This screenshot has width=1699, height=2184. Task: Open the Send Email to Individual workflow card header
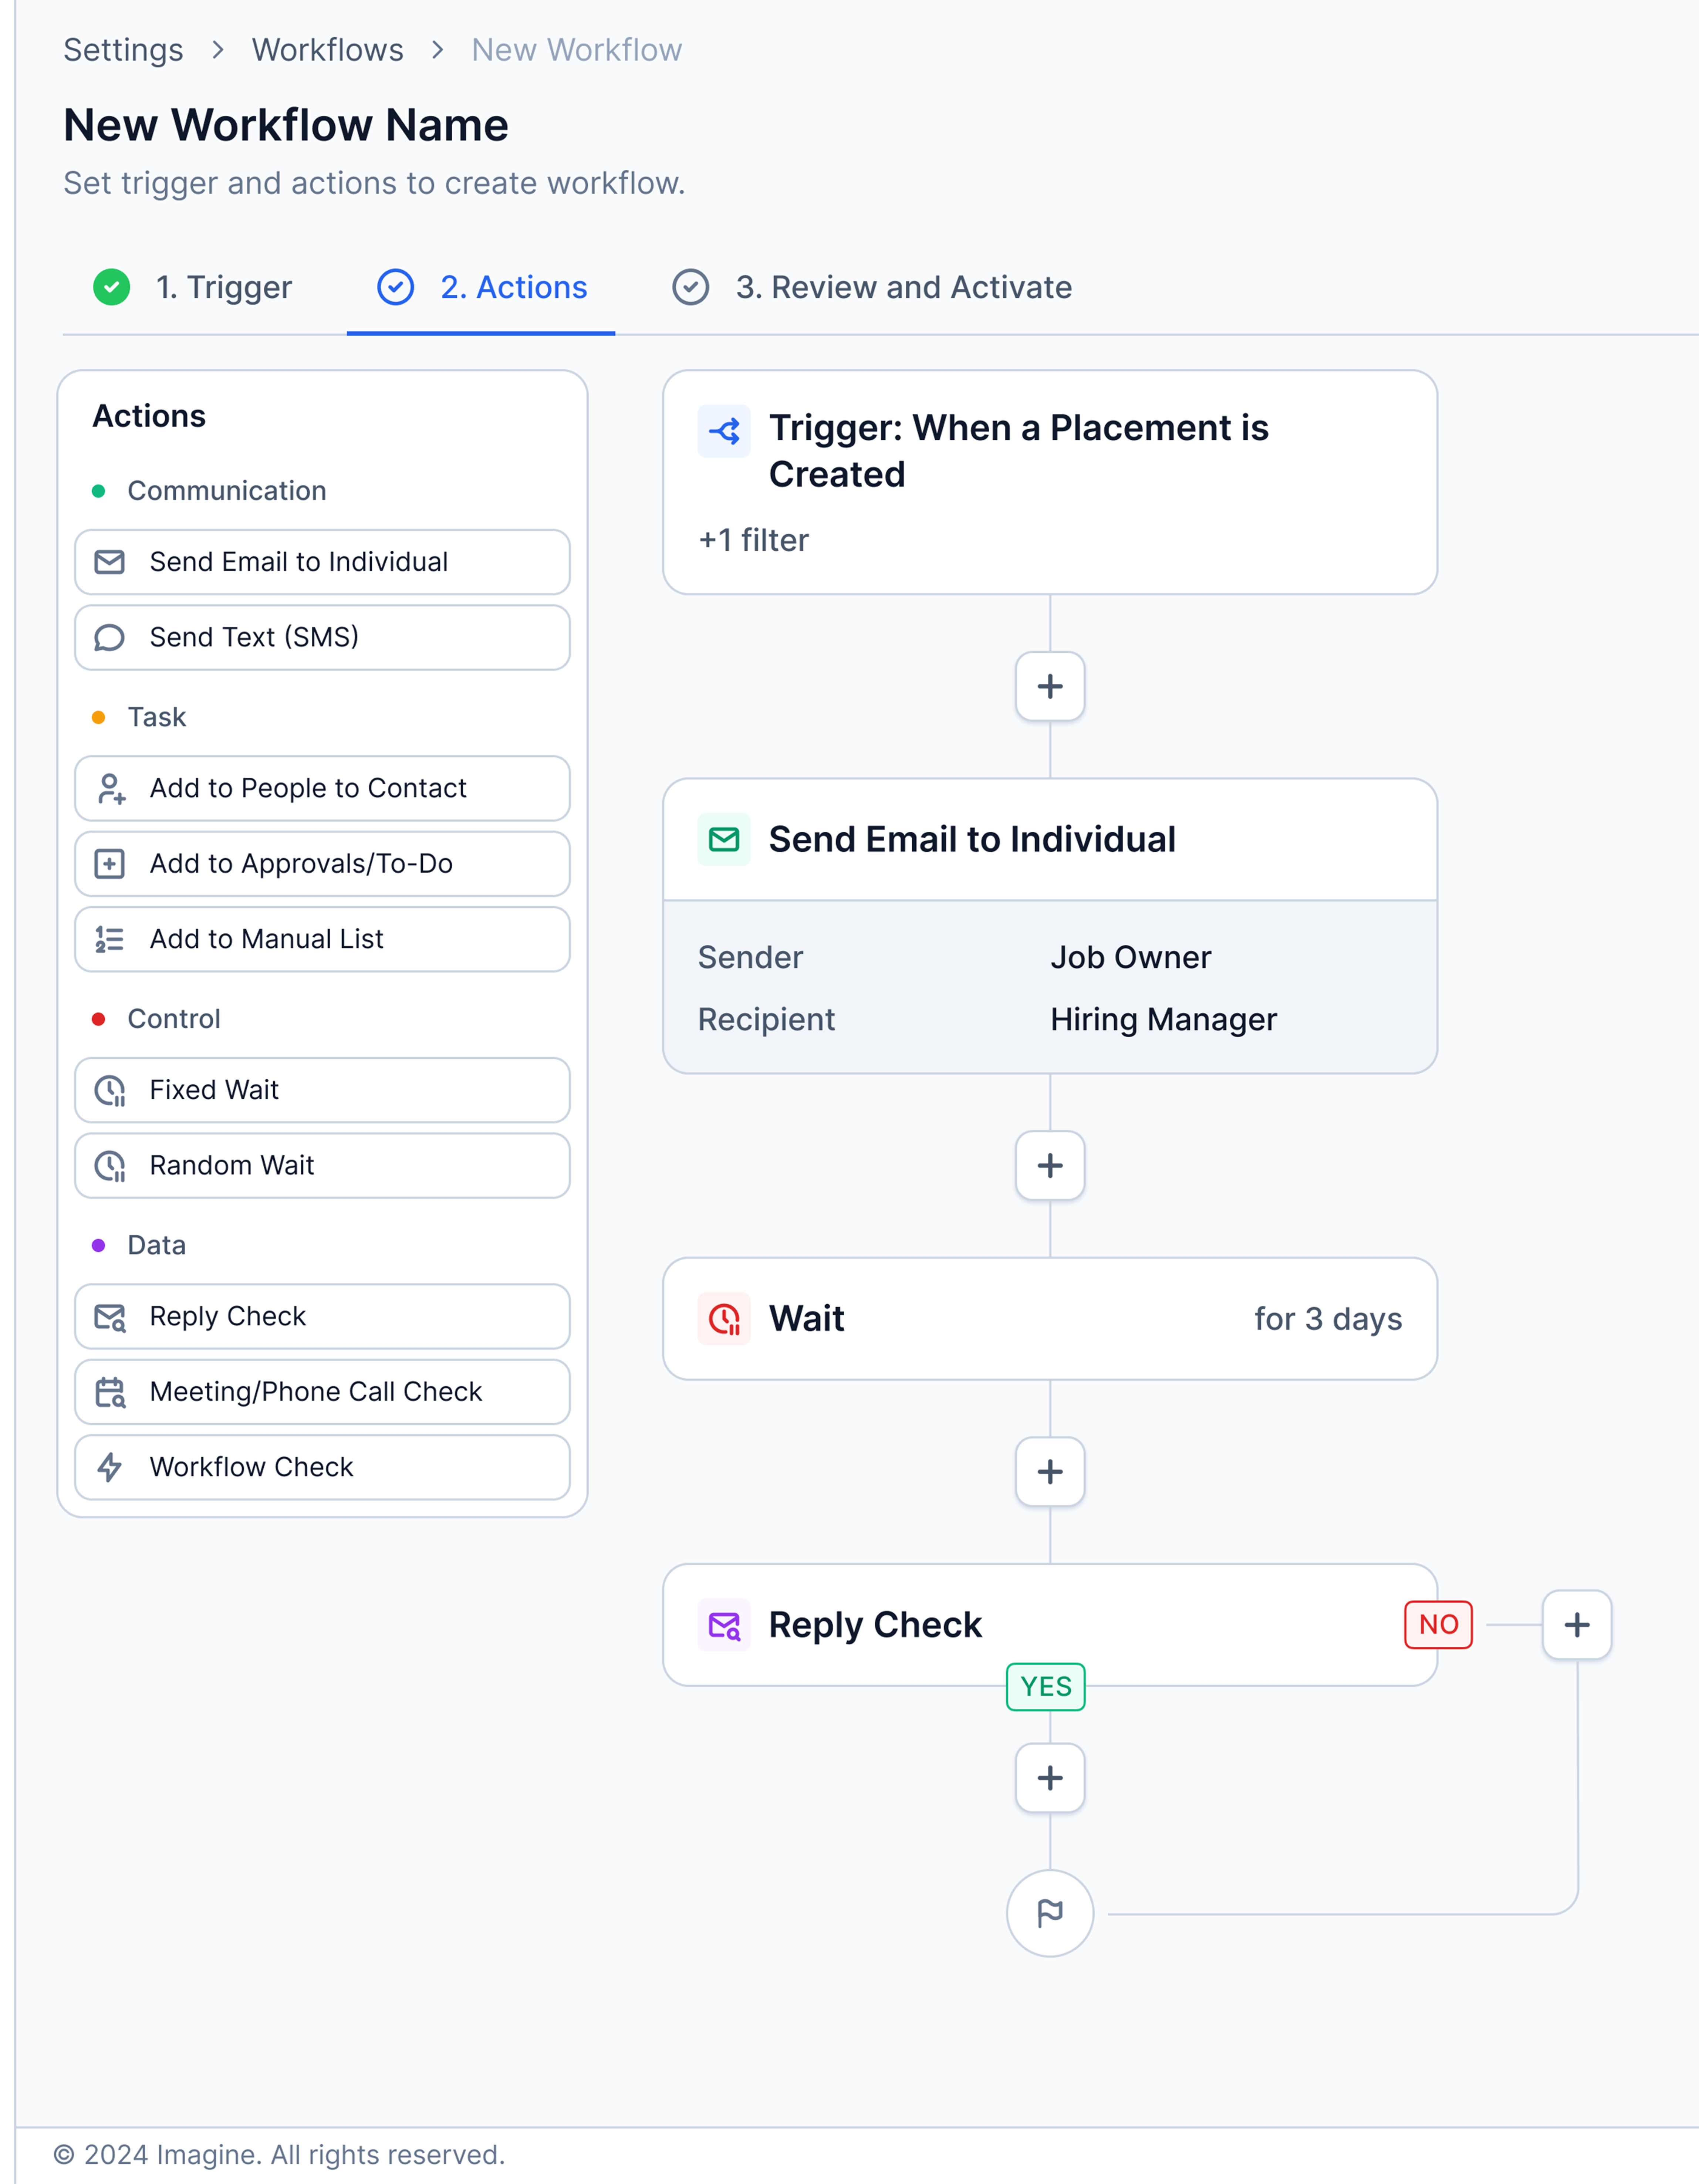coord(1050,839)
